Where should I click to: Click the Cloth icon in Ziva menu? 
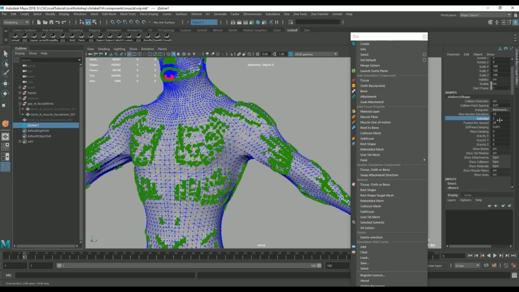pos(353,86)
